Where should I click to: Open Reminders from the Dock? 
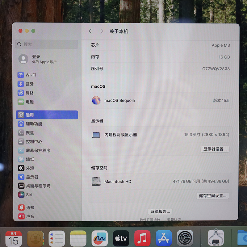(57, 238)
